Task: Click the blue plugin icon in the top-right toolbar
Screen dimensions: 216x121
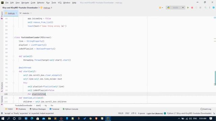Action: coord(214,8)
